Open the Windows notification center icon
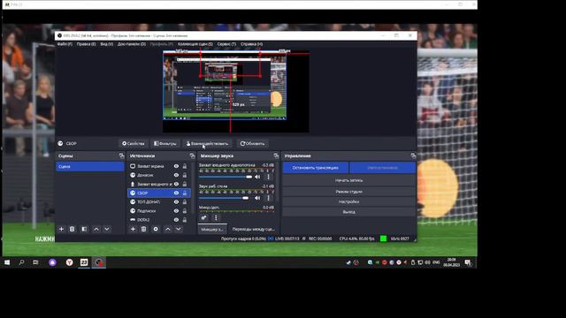Screen dimensions: 566x318 coord(468,262)
